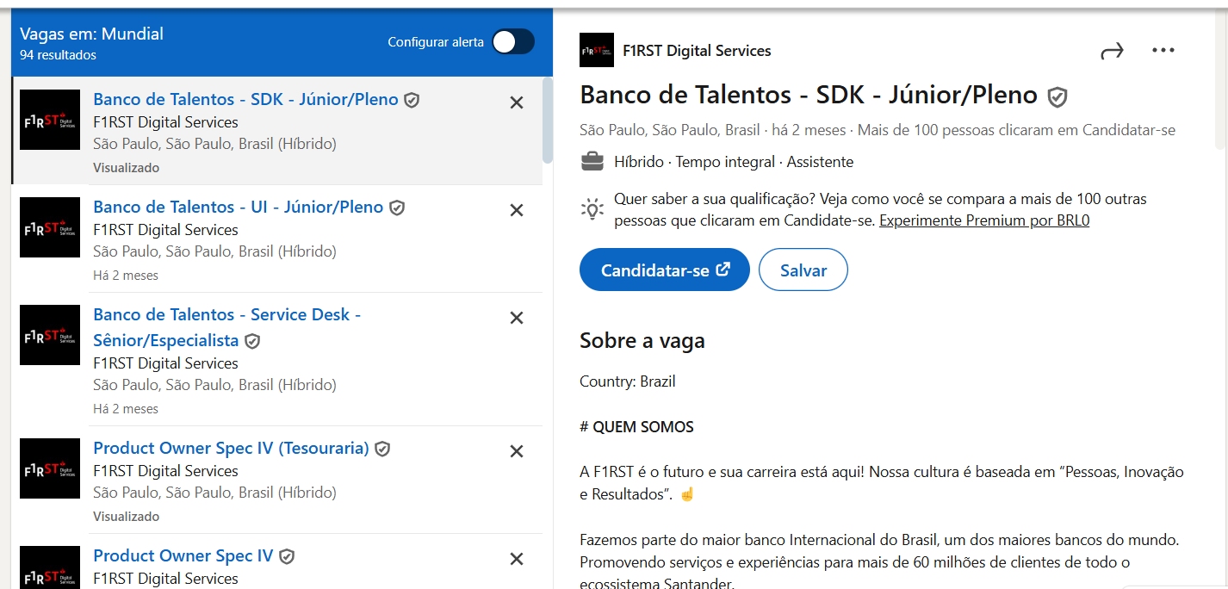Dismiss the last Product Owner Spec IV job
Viewport: 1228px width, 589px height.
coord(517,559)
